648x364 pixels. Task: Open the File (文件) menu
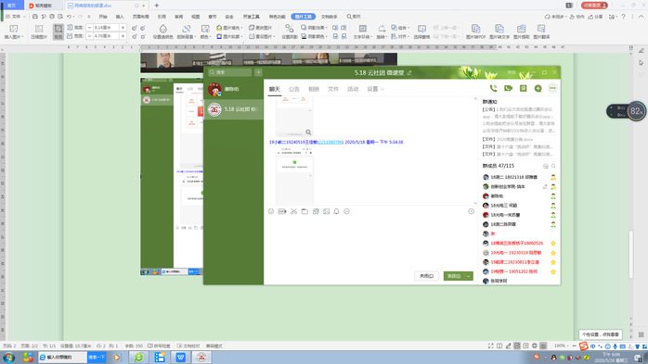coord(16,17)
